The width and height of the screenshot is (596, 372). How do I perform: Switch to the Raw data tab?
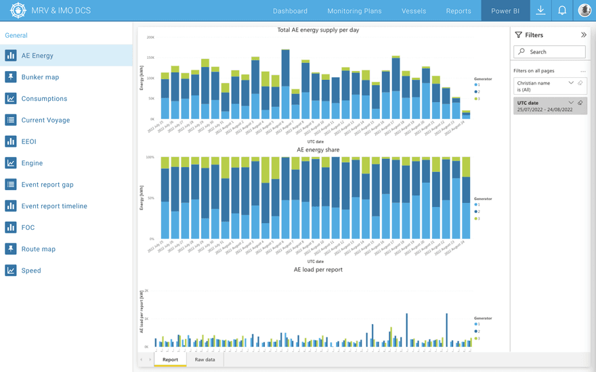205,359
